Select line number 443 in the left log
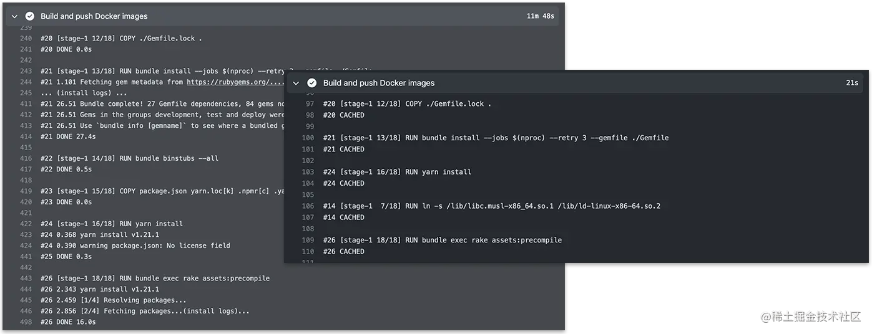 point(26,279)
